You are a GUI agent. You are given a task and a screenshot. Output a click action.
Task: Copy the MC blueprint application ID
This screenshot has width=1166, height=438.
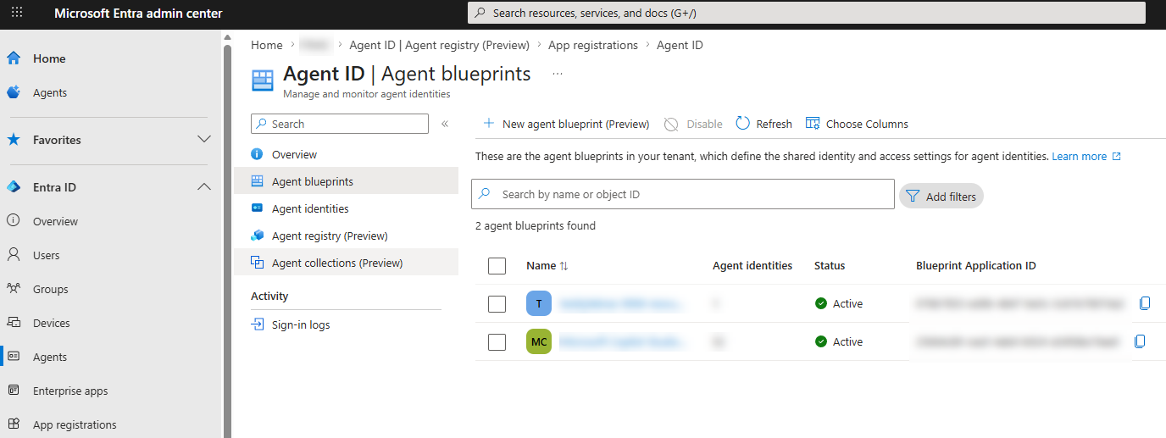(1140, 341)
